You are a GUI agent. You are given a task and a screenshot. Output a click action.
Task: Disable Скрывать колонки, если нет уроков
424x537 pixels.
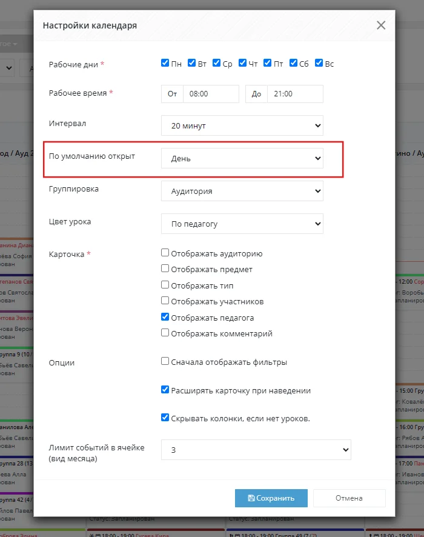tap(165, 418)
